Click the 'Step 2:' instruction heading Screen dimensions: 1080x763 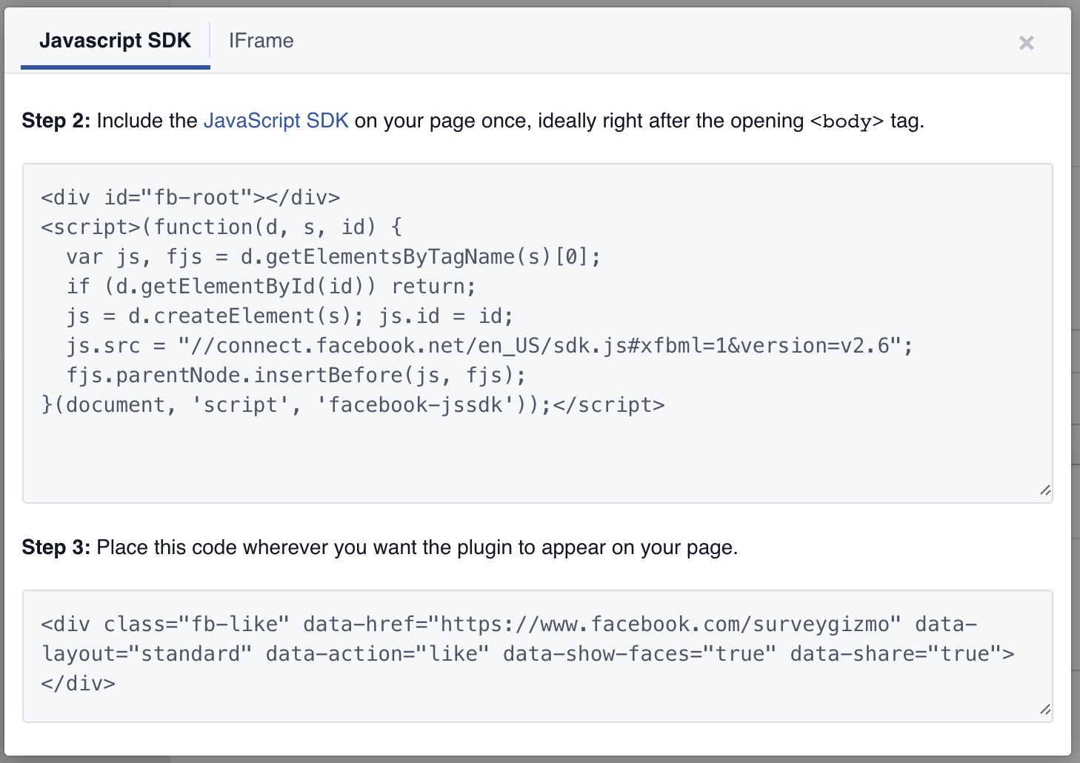pyautogui.click(x=56, y=121)
